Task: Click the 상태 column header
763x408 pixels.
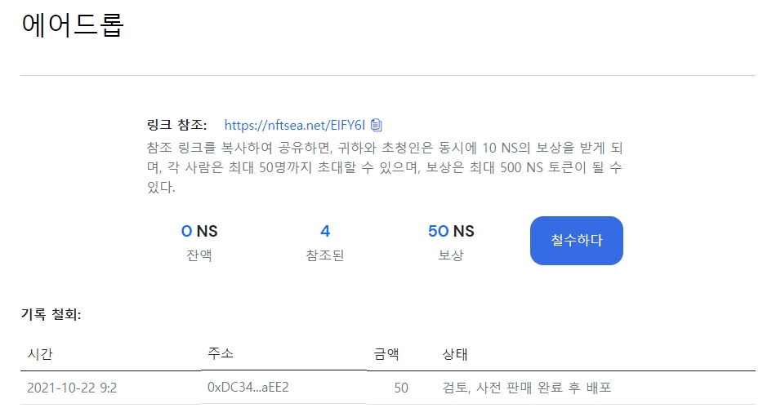Action: (x=455, y=354)
